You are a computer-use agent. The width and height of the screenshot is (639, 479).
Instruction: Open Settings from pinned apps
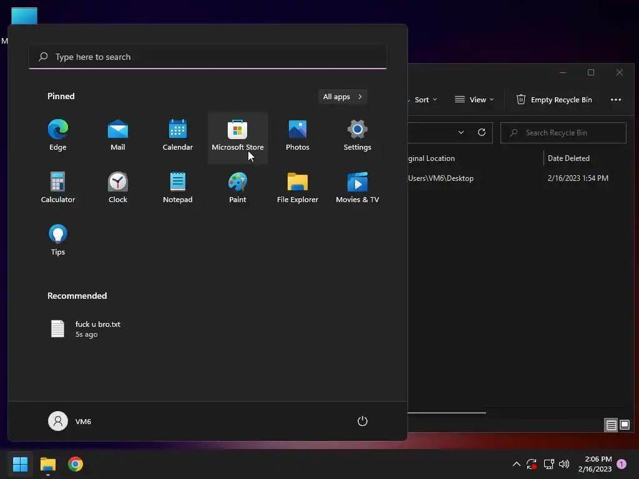pyautogui.click(x=358, y=135)
